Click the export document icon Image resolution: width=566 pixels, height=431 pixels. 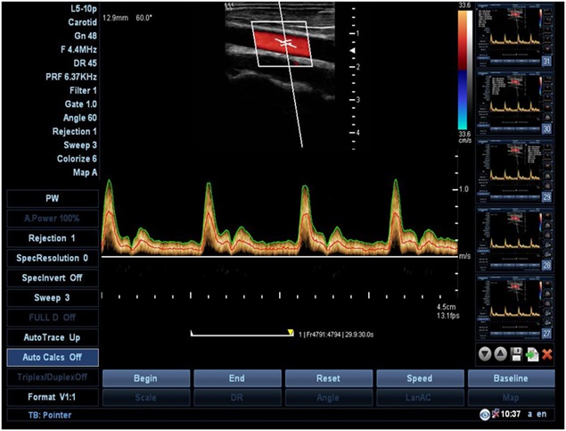point(532,354)
